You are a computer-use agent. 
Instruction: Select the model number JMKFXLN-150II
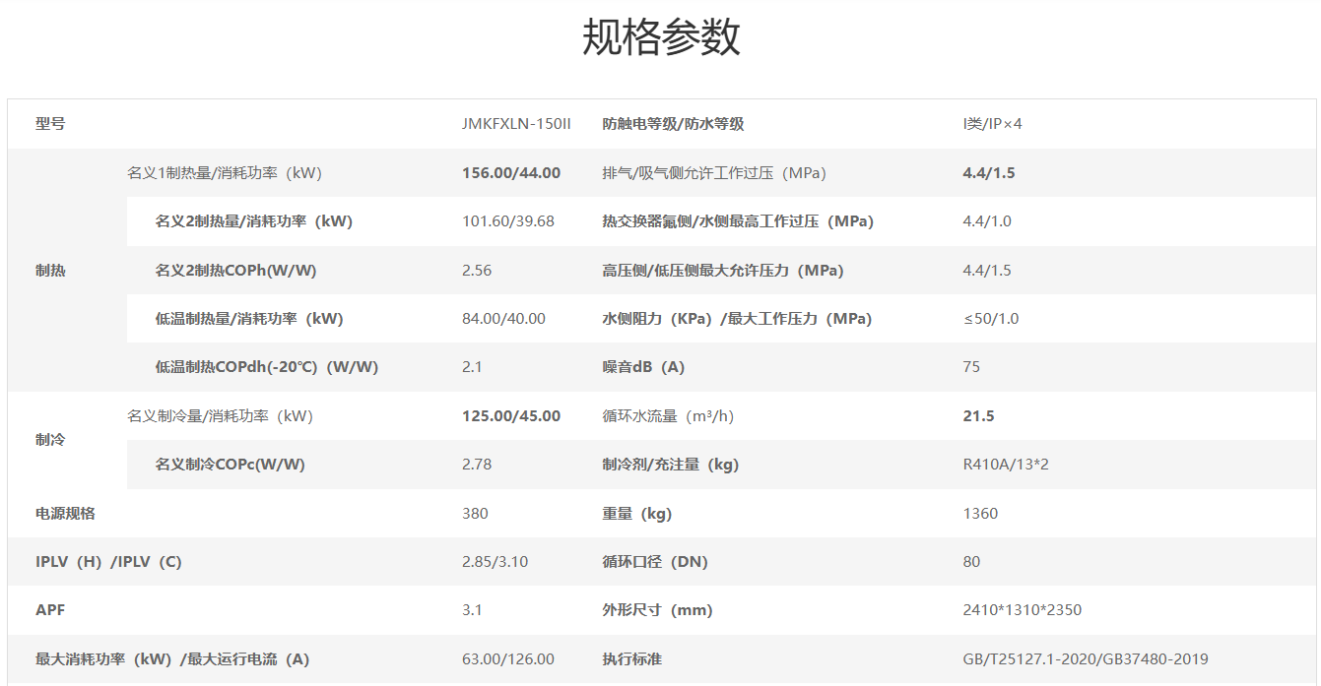pos(515,124)
